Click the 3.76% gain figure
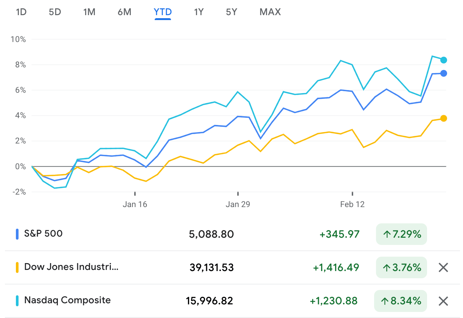This screenshot has height=318, width=463. tap(407, 268)
